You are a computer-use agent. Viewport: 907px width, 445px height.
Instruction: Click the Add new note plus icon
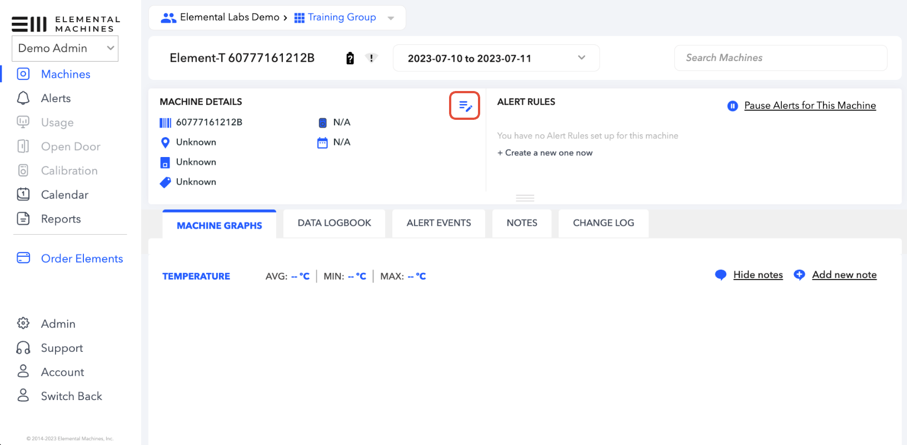click(799, 275)
